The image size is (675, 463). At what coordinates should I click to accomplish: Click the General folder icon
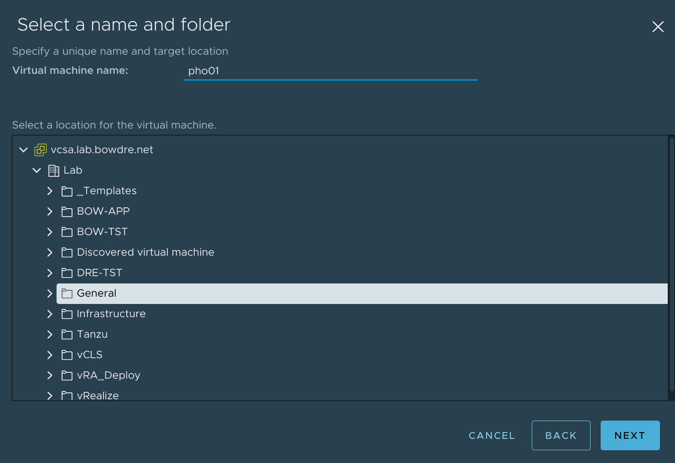coord(67,293)
